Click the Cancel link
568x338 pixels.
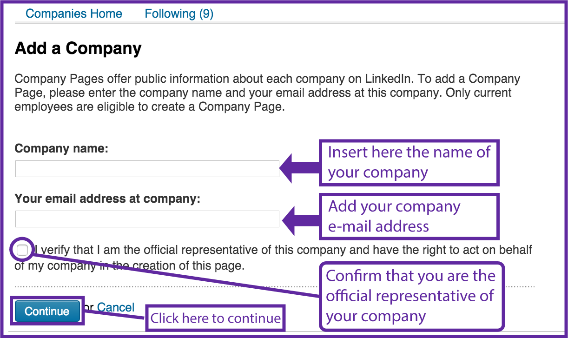[x=116, y=307]
